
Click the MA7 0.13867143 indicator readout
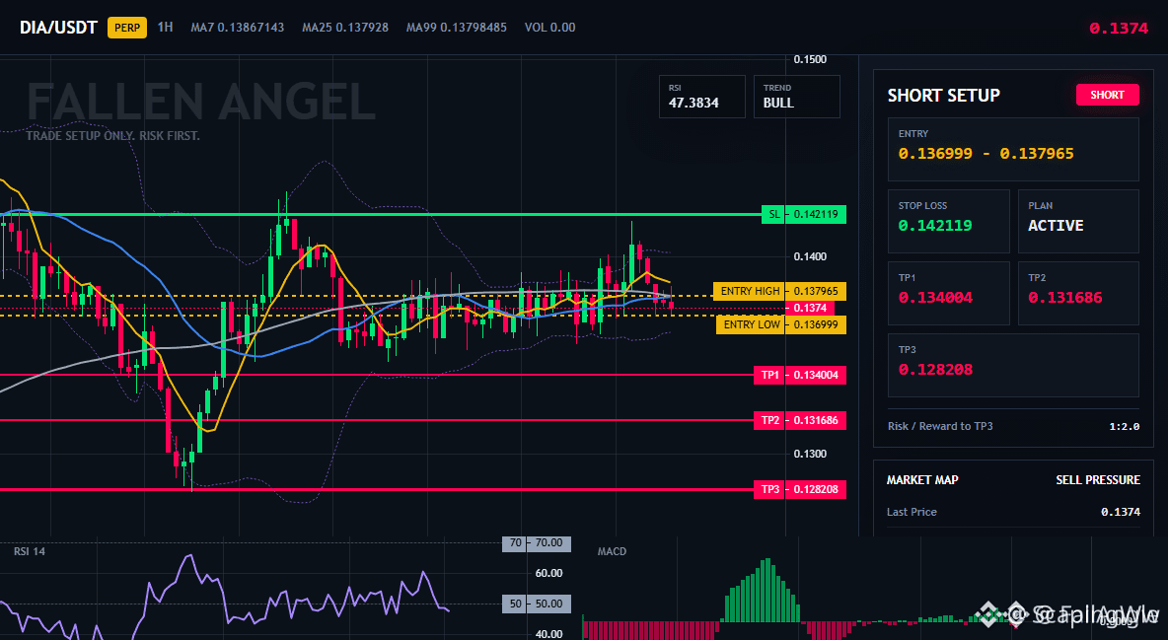(x=237, y=27)
